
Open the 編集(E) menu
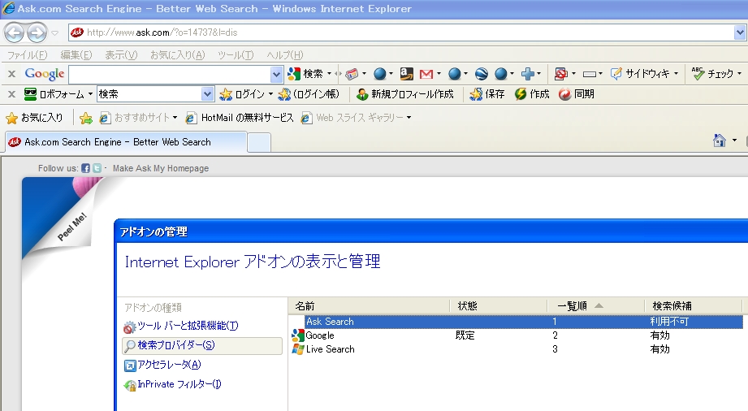click(76, 55)
